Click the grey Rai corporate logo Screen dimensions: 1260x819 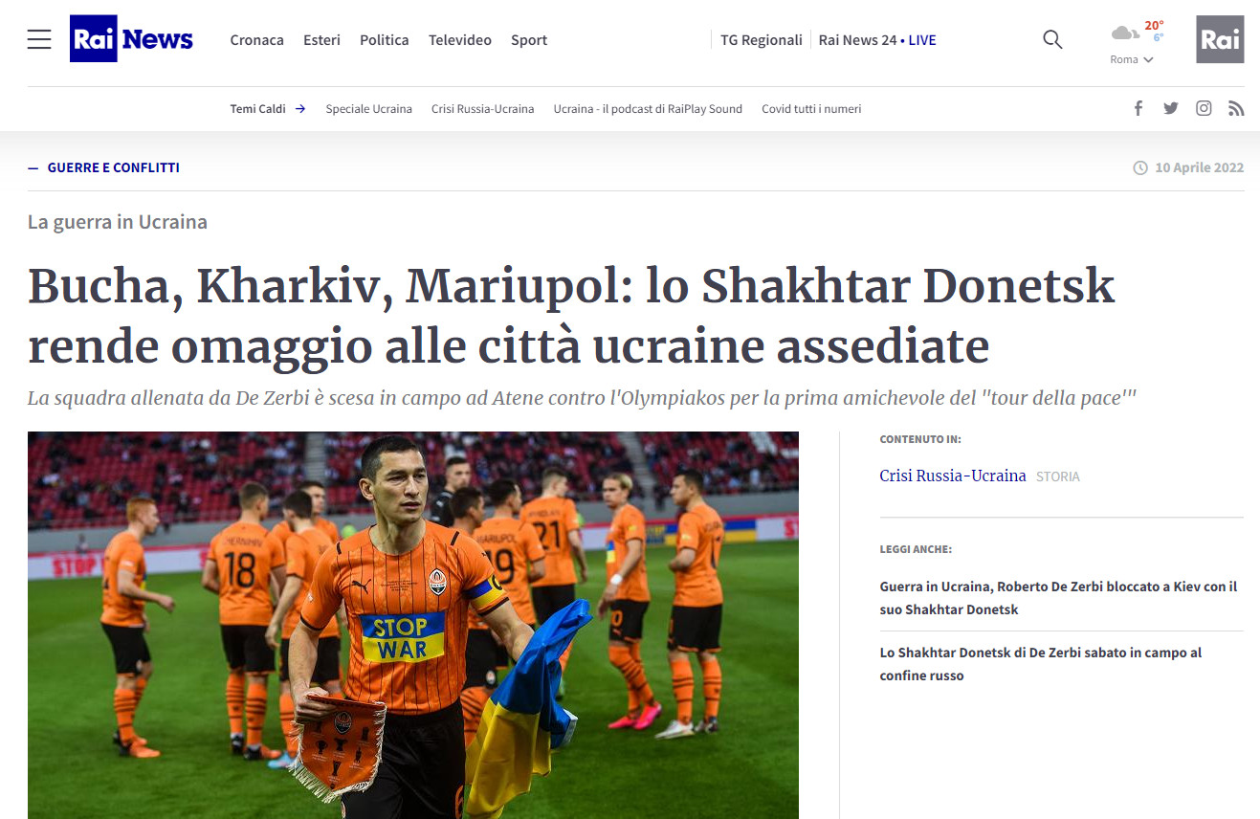tap(1220, 39)
